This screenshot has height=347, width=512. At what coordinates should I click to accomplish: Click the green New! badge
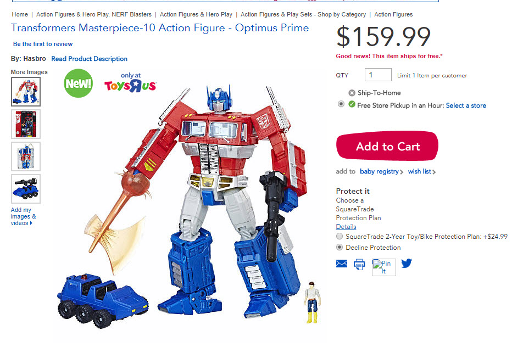[x=79, y=83]
